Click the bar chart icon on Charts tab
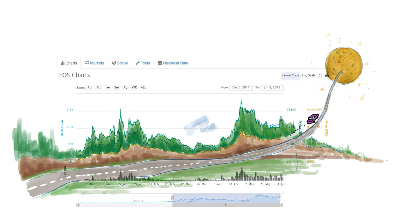The width and height of the screenshot is (404, 221). [62, 63]
